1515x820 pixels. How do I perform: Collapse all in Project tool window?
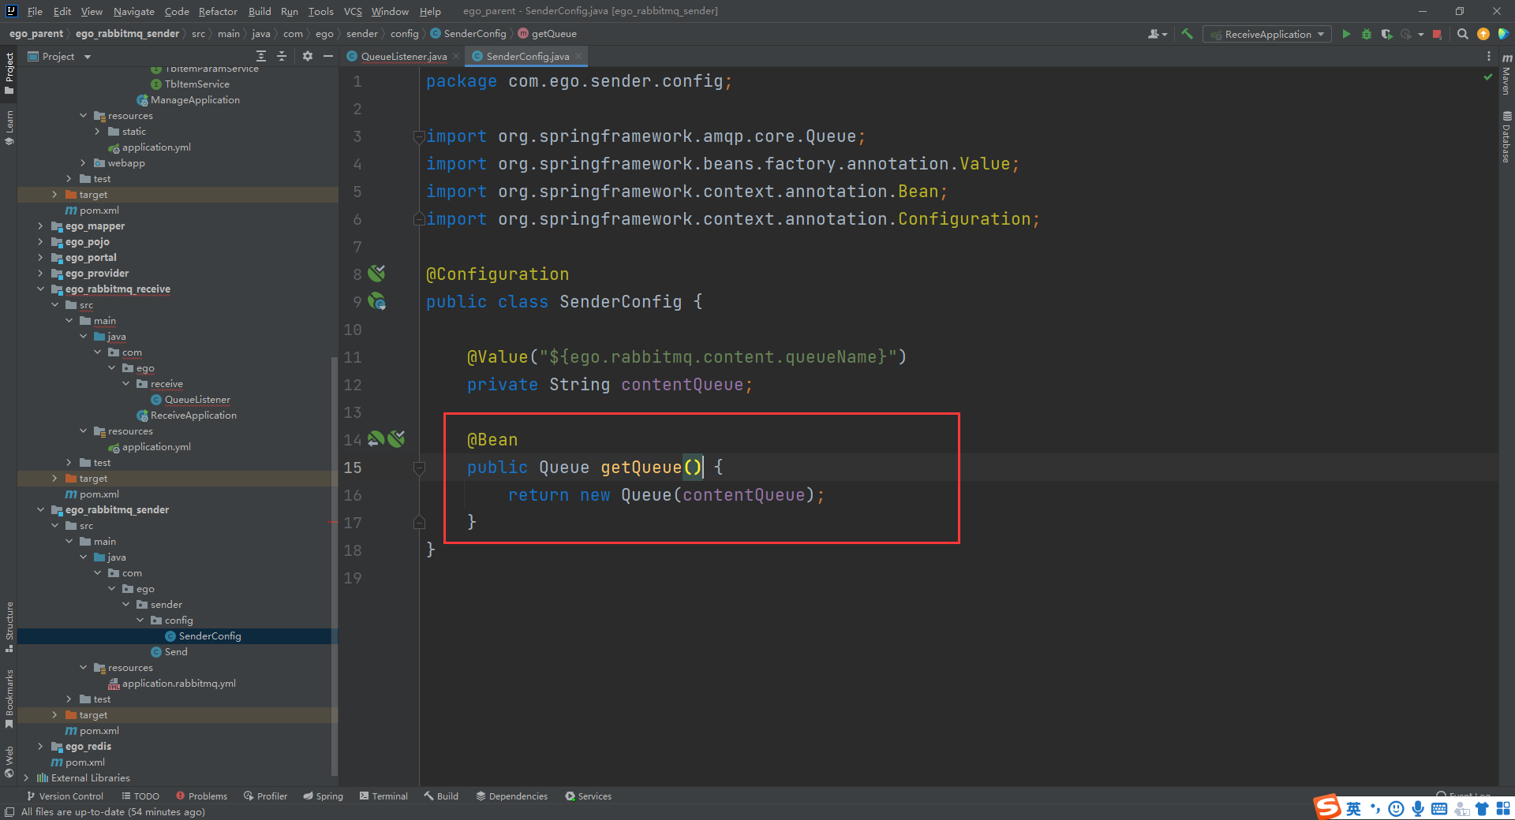click(282, 56)
